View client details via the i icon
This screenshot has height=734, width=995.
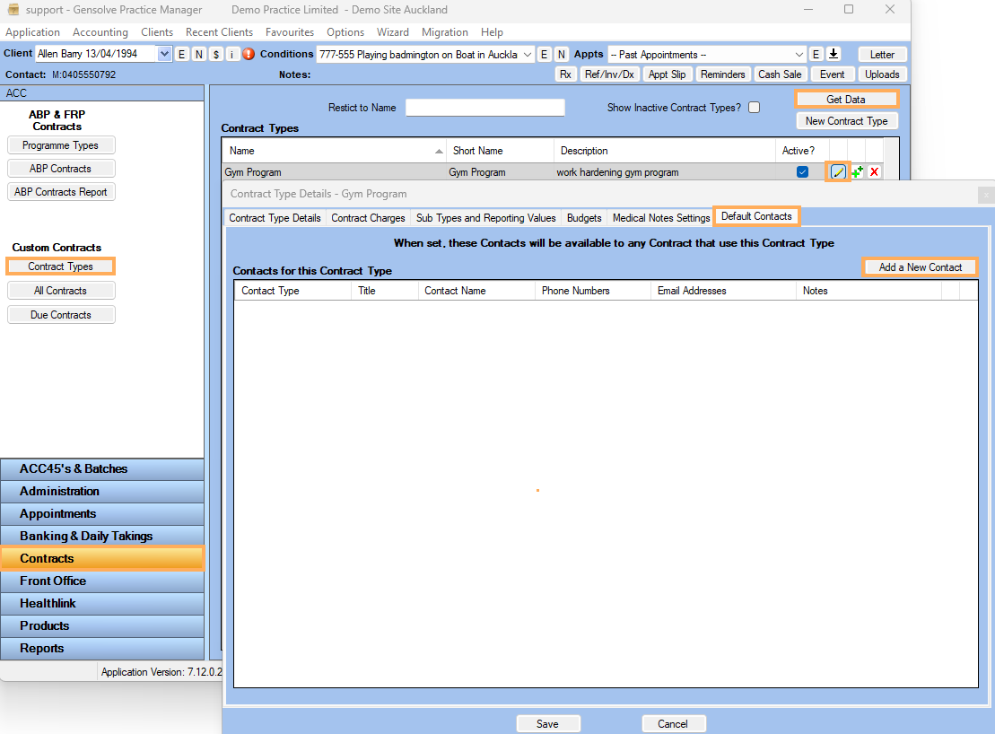tap(231, 54)
